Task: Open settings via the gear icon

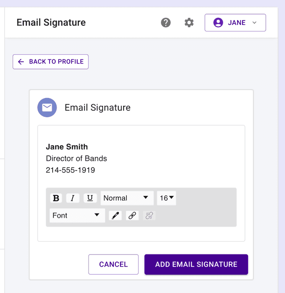Action: pyautogui.click(x=189, y=23)
